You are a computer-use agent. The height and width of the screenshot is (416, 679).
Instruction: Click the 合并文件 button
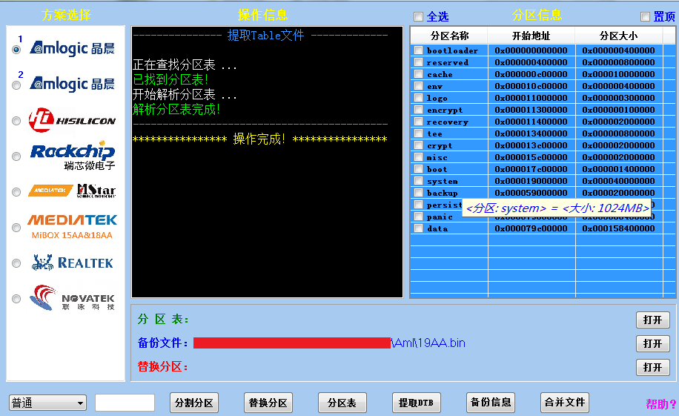point(565,402)
